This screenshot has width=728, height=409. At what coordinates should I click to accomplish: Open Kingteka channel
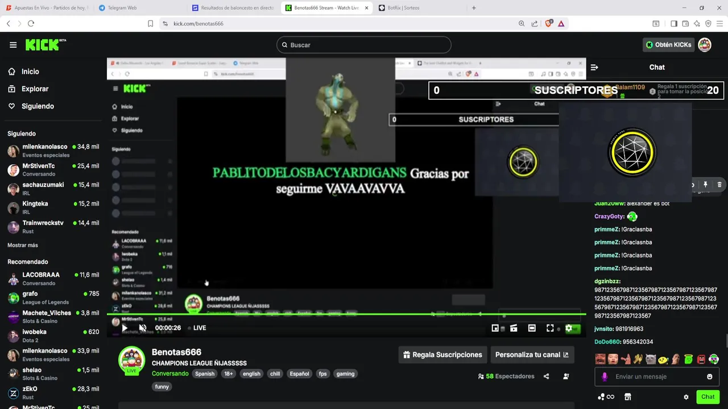(53, 208)
